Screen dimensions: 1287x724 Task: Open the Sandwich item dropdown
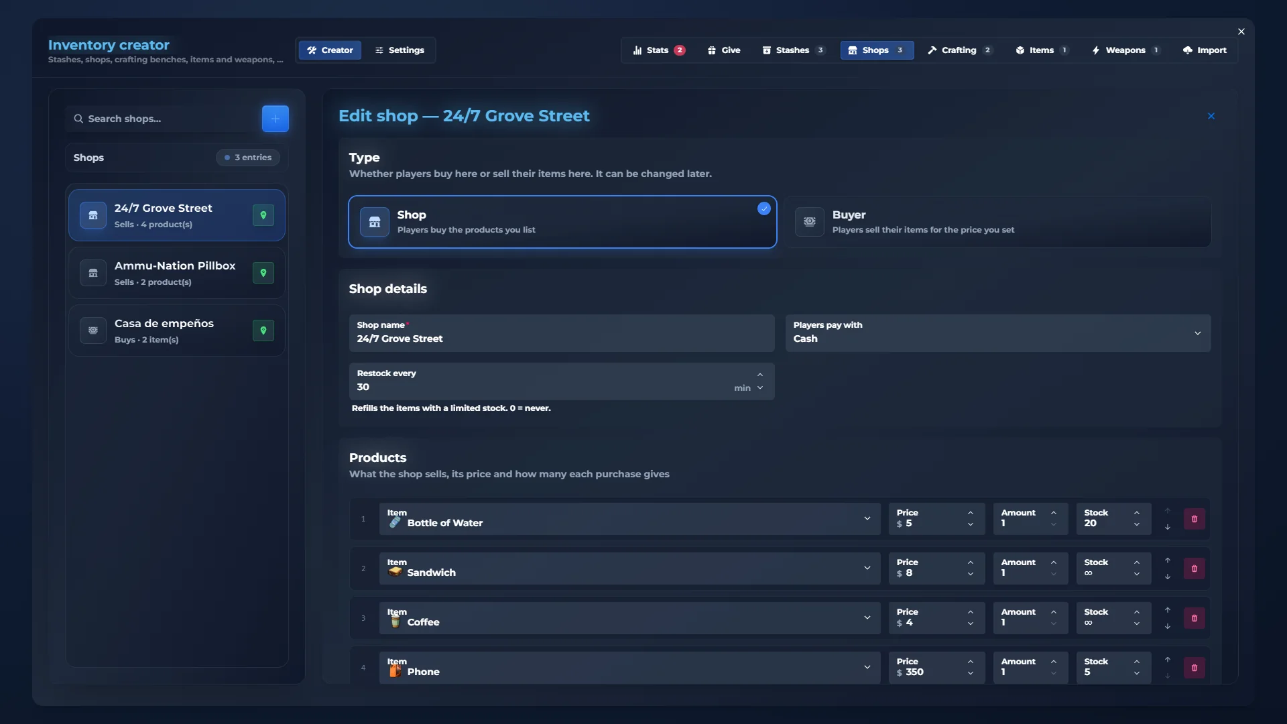[x=630, y=568]
